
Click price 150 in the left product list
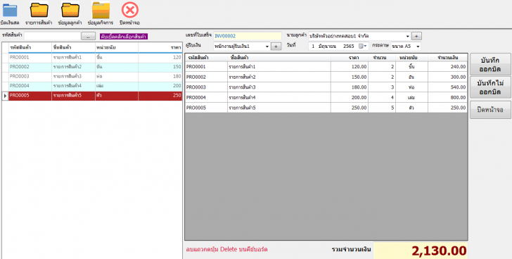click(x=177, y=67)
